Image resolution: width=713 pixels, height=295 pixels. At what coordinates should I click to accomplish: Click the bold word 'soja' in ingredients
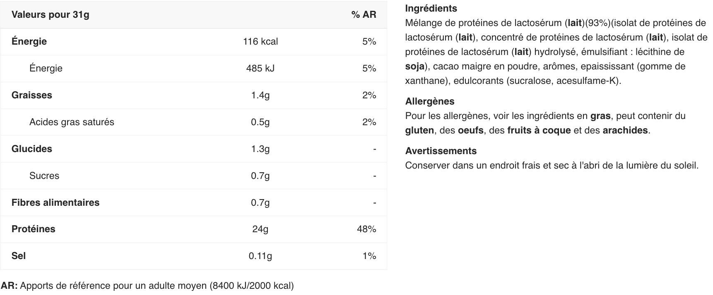414,66
